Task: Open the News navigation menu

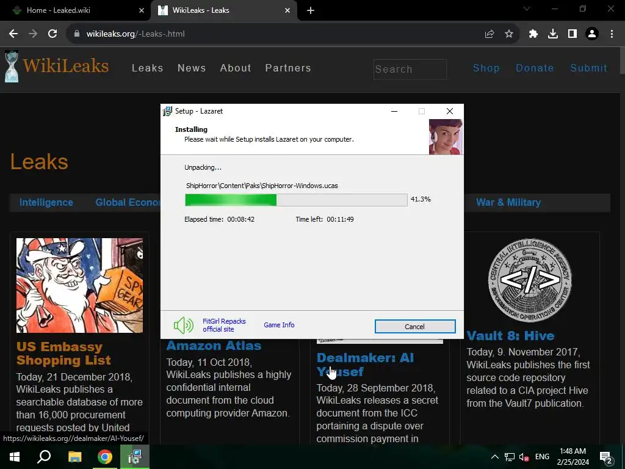Action: (x=192, y=68)
